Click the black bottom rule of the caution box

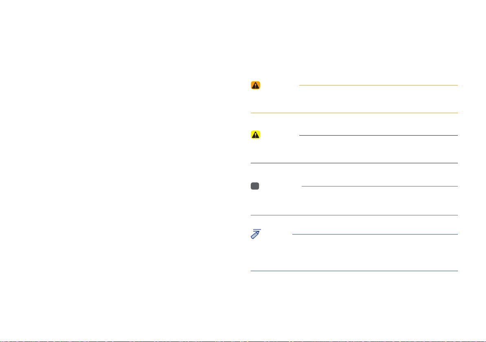(x=354, y=163)
